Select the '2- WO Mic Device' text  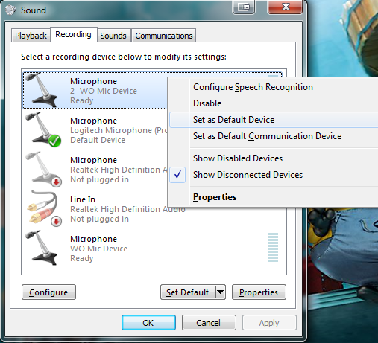pos(104,91)
